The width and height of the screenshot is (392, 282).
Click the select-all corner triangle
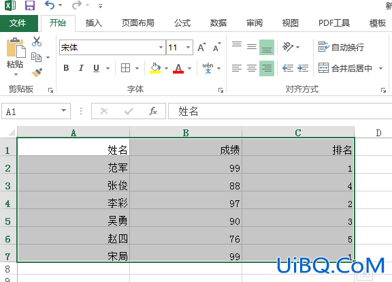pyautogui.click(x=12, y=132)
